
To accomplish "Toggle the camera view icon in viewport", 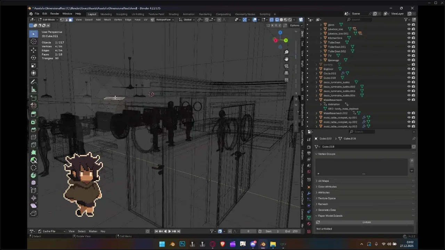I will (x=286, y=66).
